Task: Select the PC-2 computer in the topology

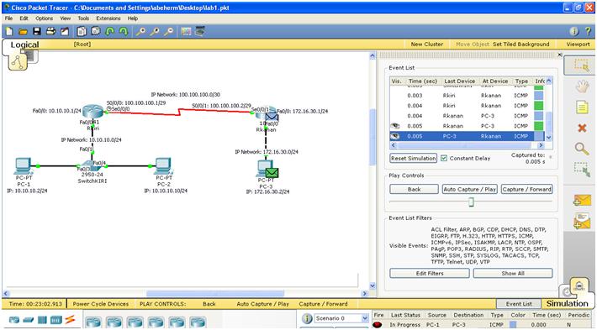Action: (163, 166)
